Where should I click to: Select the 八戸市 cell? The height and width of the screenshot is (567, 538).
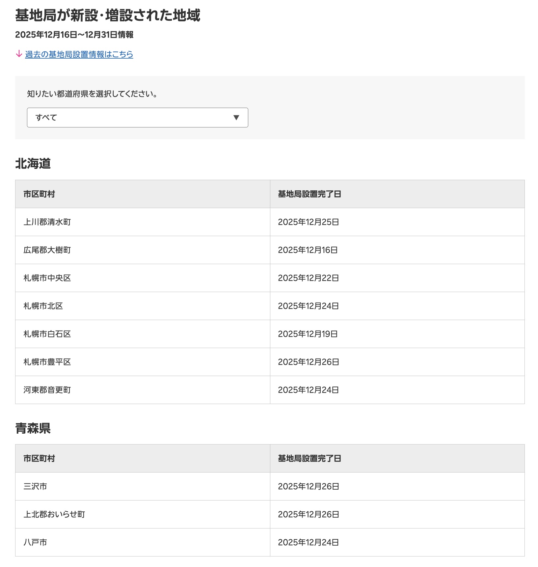coord(143,542)
